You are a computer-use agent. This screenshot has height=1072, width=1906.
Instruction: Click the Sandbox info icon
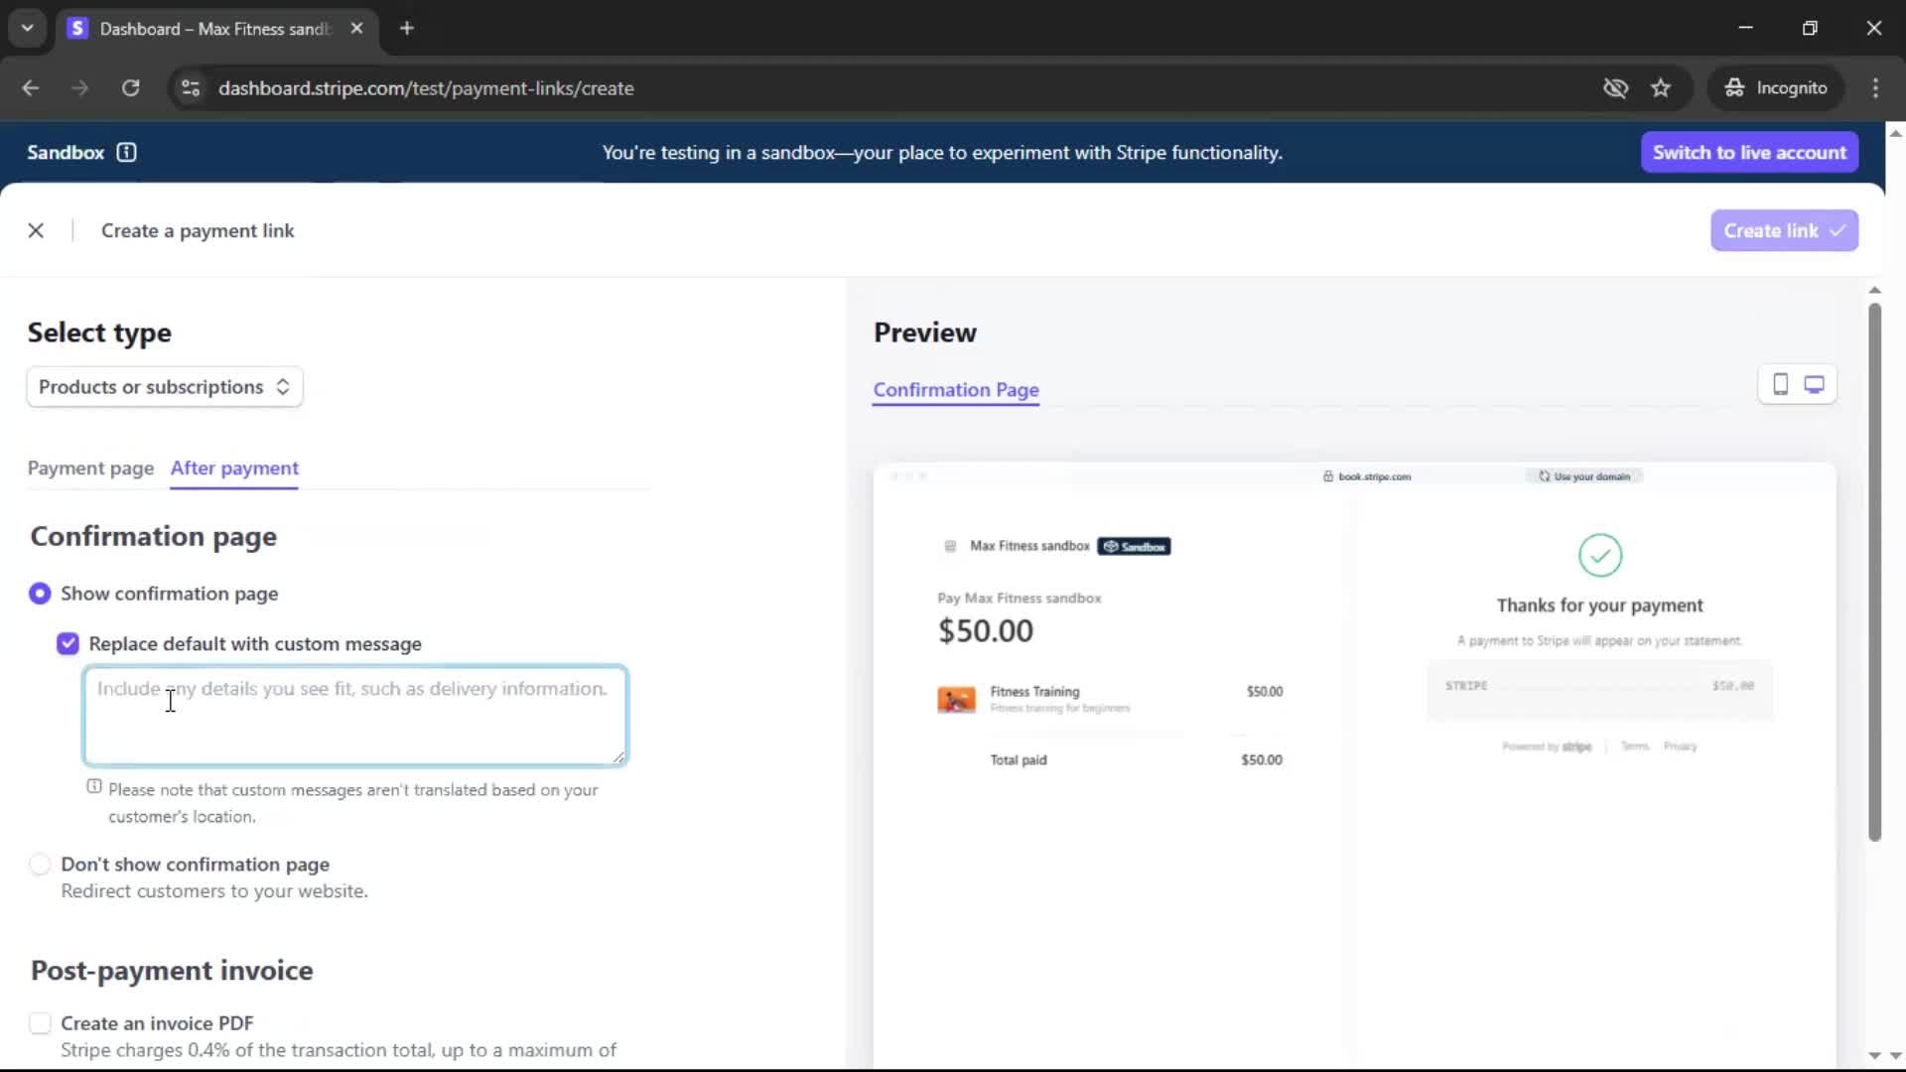click(x=126, y=153)
